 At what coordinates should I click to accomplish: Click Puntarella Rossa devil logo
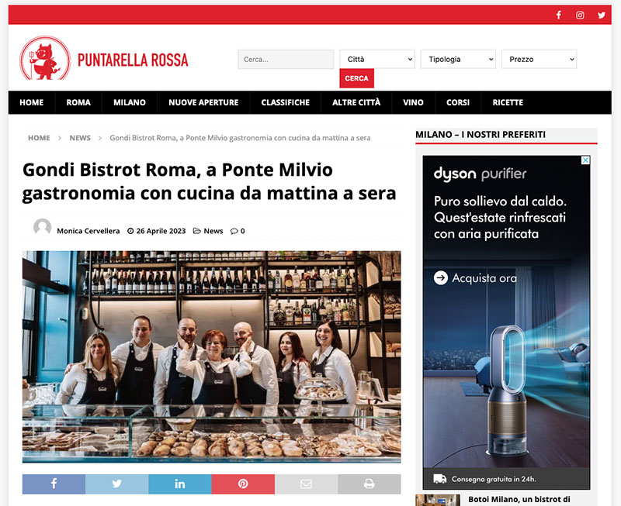click(x=46, y=59)
